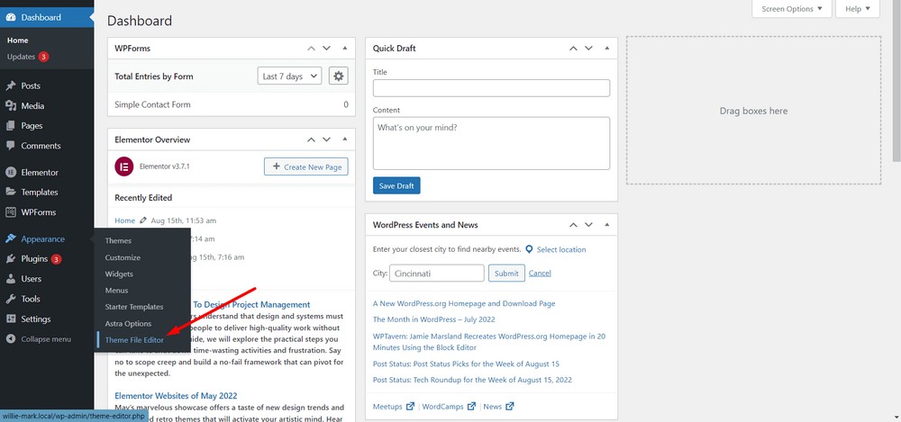Viewport: 901px width, 422px height.
Task: Move Quick Draft widget up
Action: pyautogui.click(x=573, y=49)
